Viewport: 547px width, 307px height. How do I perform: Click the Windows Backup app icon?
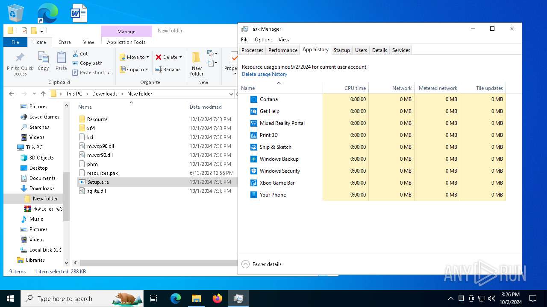click(253, 159)
